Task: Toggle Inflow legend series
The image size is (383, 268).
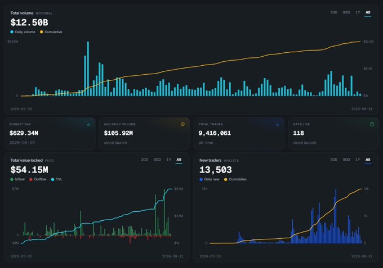Action: [17, 179]
